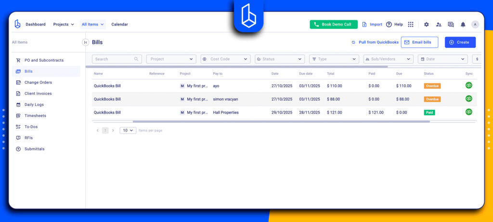Click the Bills sidebar icon
This screenshot has height=222, width=493.
(18, 71)
